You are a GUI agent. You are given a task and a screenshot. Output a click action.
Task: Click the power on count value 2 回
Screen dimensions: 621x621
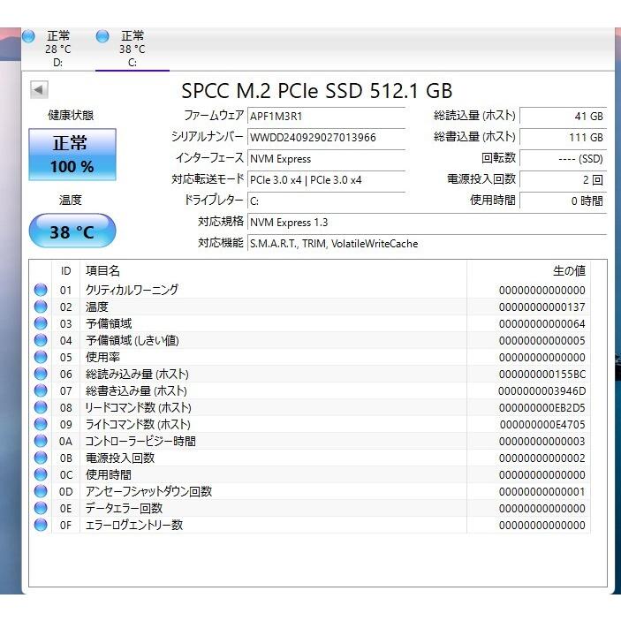coord(563,180)
